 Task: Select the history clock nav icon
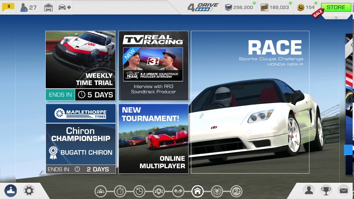[x=139, y=191]
